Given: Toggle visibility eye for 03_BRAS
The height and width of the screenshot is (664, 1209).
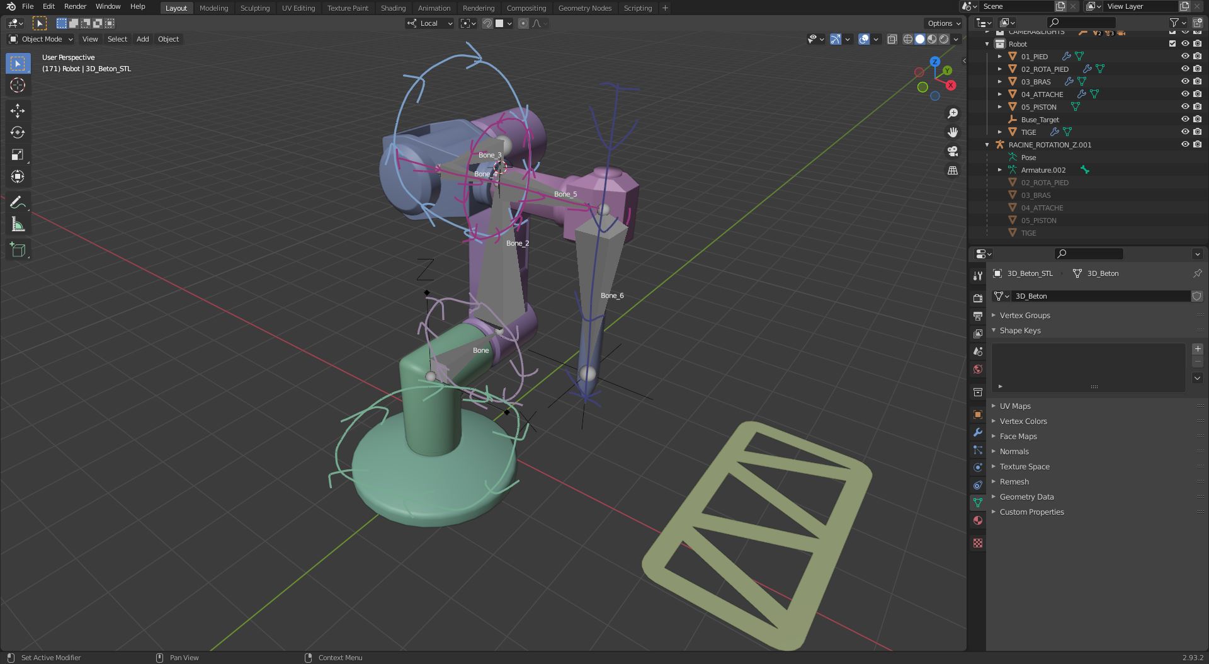Looking at the screenshot, I should (x=1184, y=81).
